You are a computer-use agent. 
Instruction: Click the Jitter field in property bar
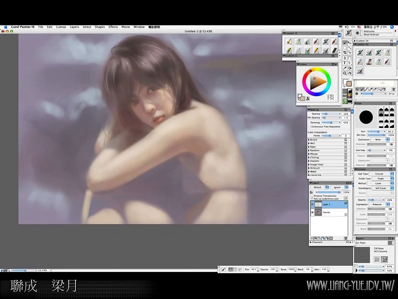pos(324,269)
